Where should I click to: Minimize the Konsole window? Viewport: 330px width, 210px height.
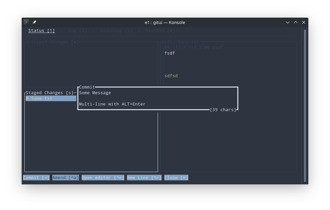coord(287,22)
